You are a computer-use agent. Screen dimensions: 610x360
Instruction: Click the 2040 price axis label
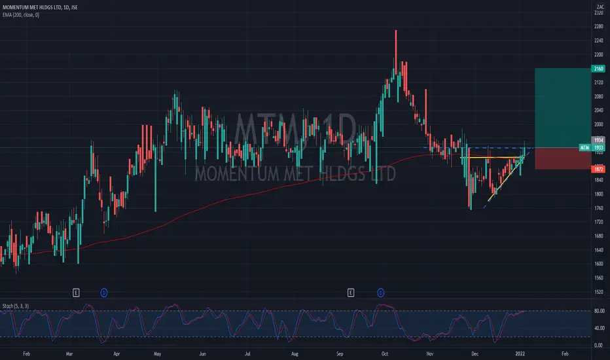(598, 111)
